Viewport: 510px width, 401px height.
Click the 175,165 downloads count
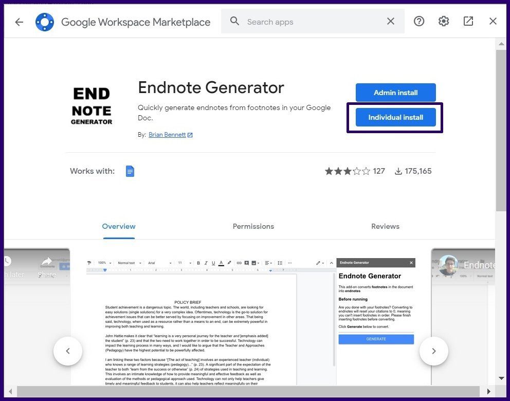click(418, 171)
